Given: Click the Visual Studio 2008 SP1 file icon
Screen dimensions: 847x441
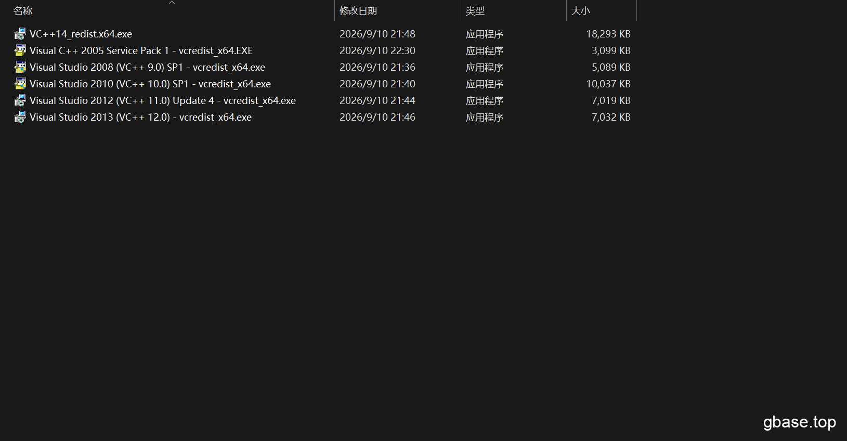Looking at the screenshot, I should [x=20, y=67].
